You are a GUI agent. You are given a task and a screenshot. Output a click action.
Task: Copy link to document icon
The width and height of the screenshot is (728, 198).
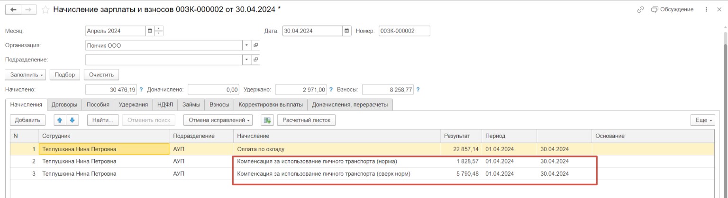coord(640,9)
